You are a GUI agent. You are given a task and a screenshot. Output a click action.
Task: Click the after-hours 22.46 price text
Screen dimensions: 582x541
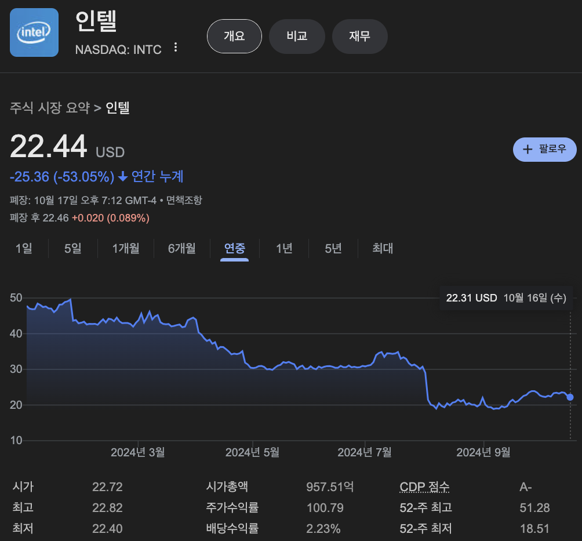click(55, 218)
